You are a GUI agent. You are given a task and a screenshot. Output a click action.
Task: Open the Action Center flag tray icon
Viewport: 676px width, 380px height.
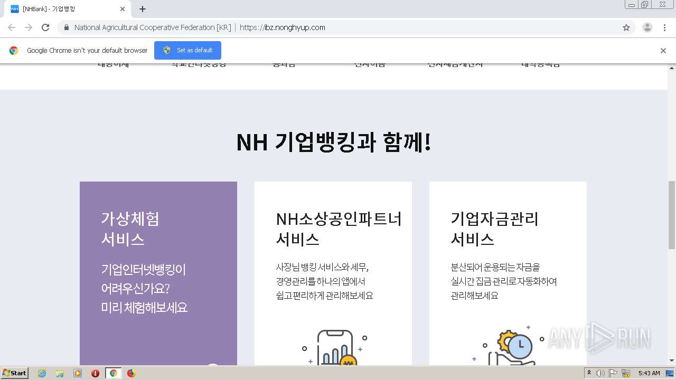(x=613, y=373)
